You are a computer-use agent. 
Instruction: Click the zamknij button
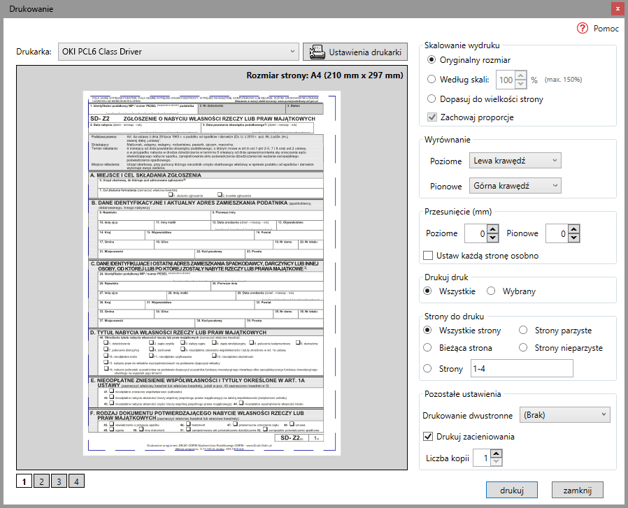(577, 490)
